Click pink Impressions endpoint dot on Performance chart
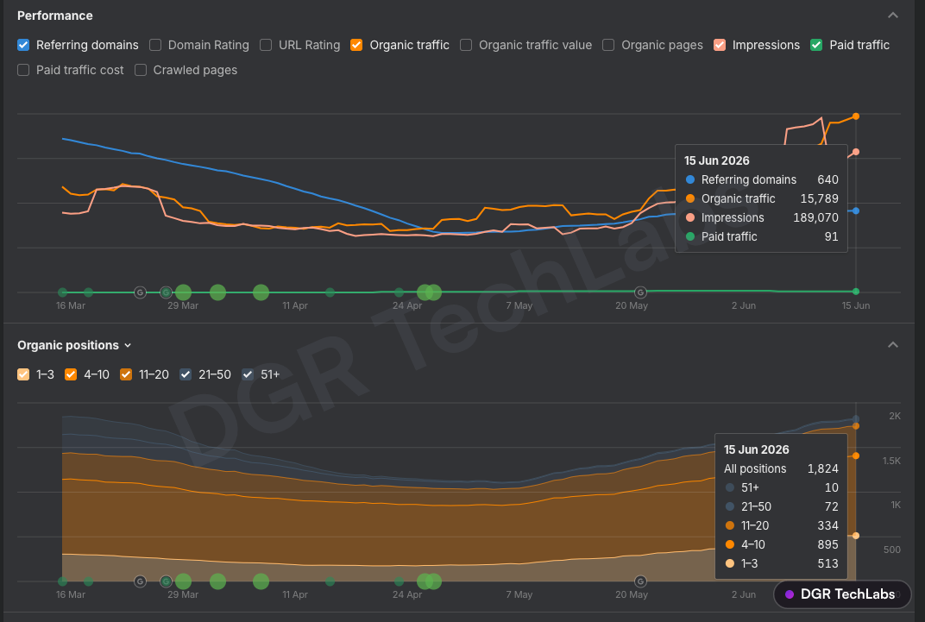The width and height of the screenshot is (925, 622). pos(856,152)
